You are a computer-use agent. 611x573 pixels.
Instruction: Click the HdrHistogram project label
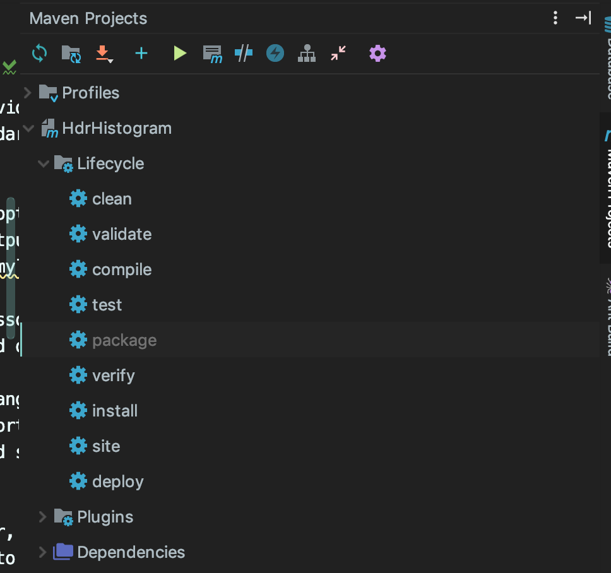[x=117, y=129]
